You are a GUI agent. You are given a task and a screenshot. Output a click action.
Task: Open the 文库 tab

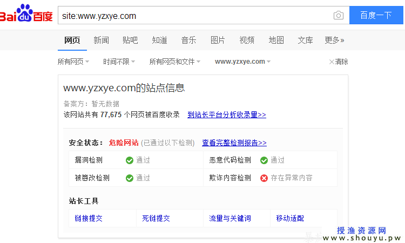click(x=305, y=40)
